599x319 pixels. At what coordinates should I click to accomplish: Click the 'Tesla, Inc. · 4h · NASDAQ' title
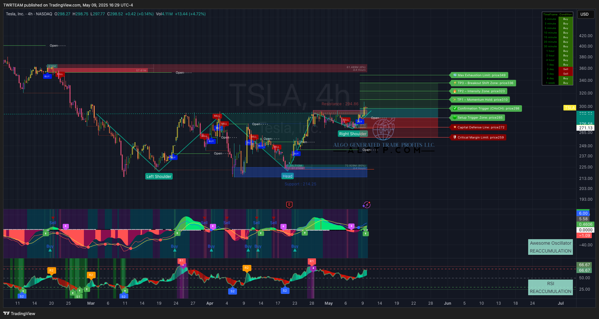(29, 14)
